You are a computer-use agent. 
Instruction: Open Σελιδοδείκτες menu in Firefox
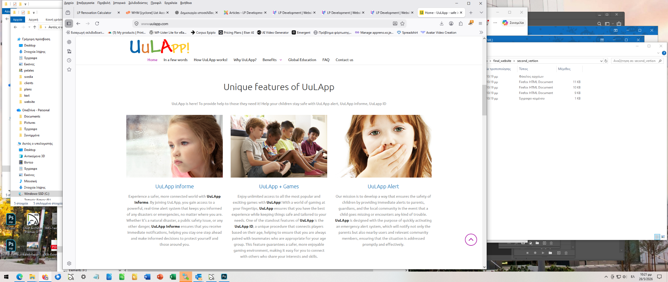pos(138,3)
